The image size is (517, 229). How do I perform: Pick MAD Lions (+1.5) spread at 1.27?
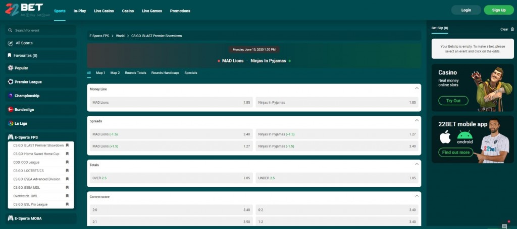(171, 146)
